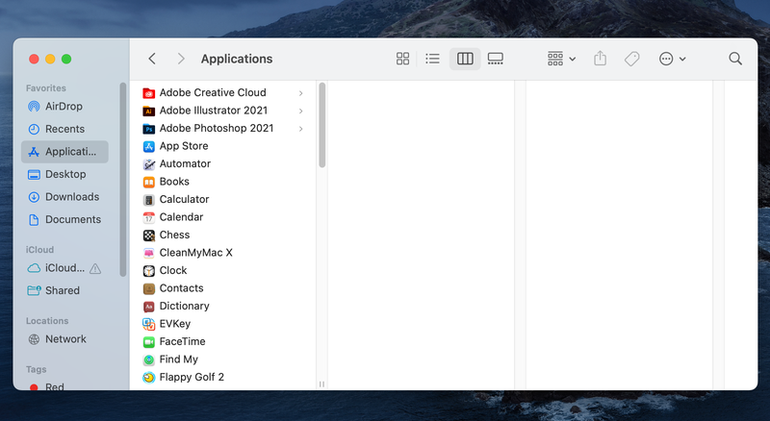Click the Applications column scrollbar thumb
The height and width of the screenshot is (421, 770).
[322, 125]
